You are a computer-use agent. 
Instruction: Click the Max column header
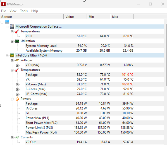click(122, 17)
